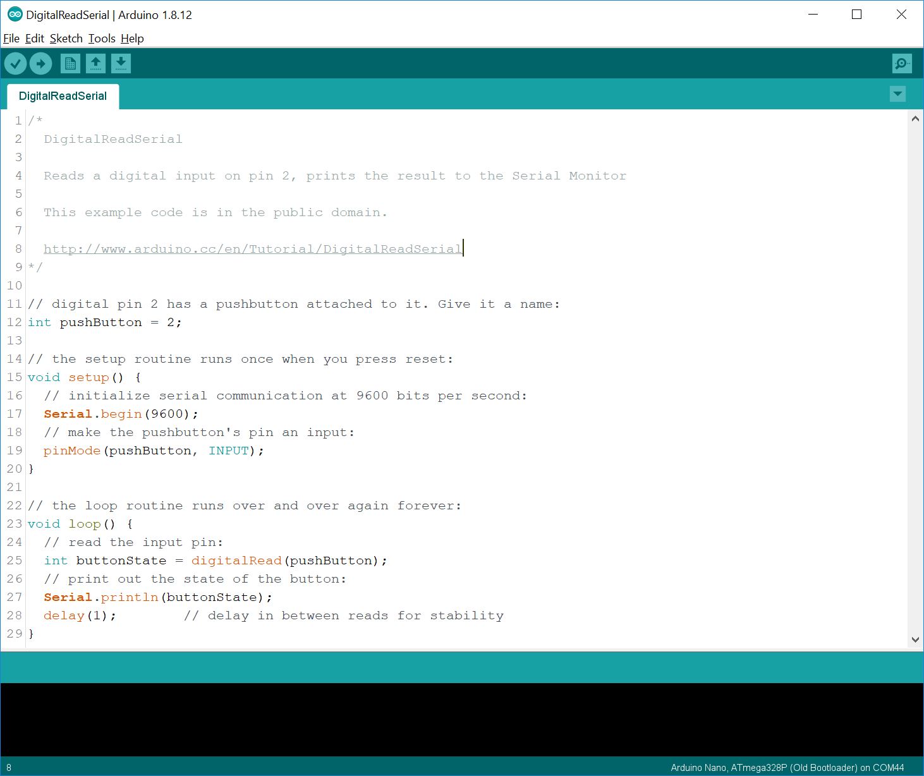Open the File menu
Screen dimensions: 924x776
(11, 39)
